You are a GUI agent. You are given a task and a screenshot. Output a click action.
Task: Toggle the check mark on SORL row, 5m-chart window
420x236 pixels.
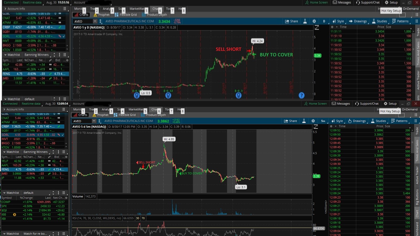pos(63,135)
